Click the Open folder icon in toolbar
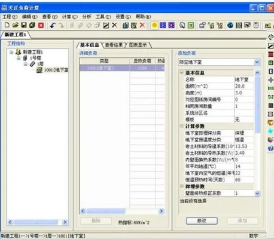Image resolution: width=274 pixels, height=239 pixels. point(16,25)
